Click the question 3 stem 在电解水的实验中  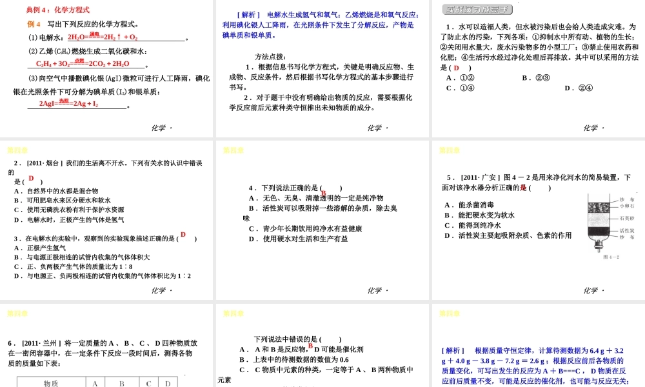pos(105,239)
